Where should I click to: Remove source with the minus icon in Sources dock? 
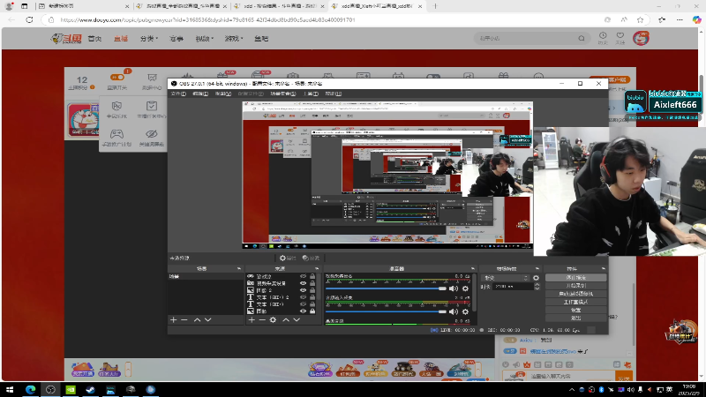[262, 319]
